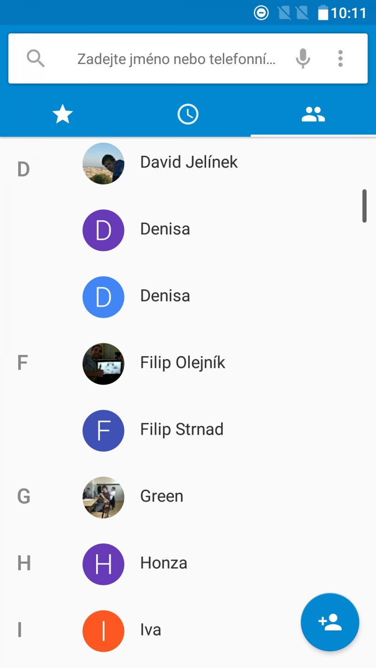The width and height of the screenshot is (376, 668).
Task: Open David Jelínek's contact photo
Action: tap(103, 163)
